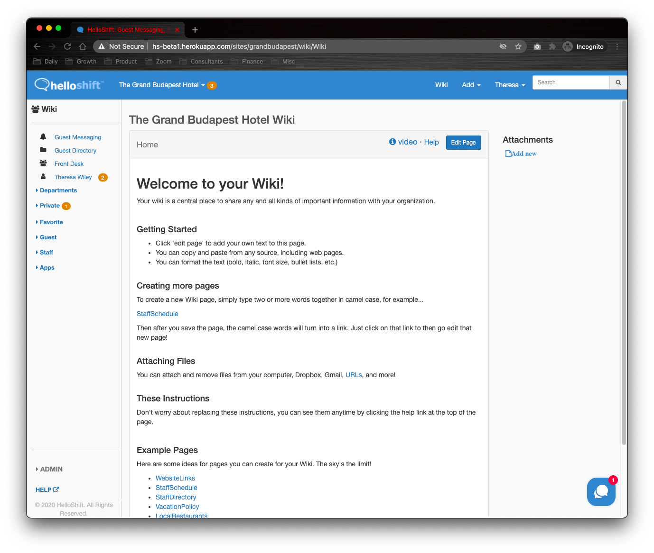
Task: Click the folder icon beside Guest Directory
Action: point(43,150)
